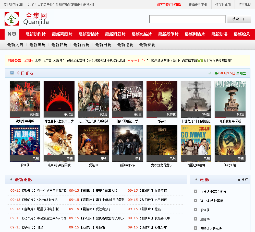
Task: Open the 最新动漫 category
Action: click(219, 34)
